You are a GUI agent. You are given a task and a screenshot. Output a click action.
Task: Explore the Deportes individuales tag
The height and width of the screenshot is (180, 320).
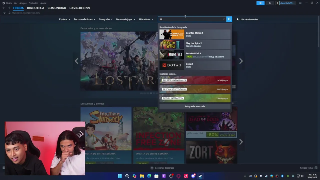pyautogui.click(x=195, y=80)
